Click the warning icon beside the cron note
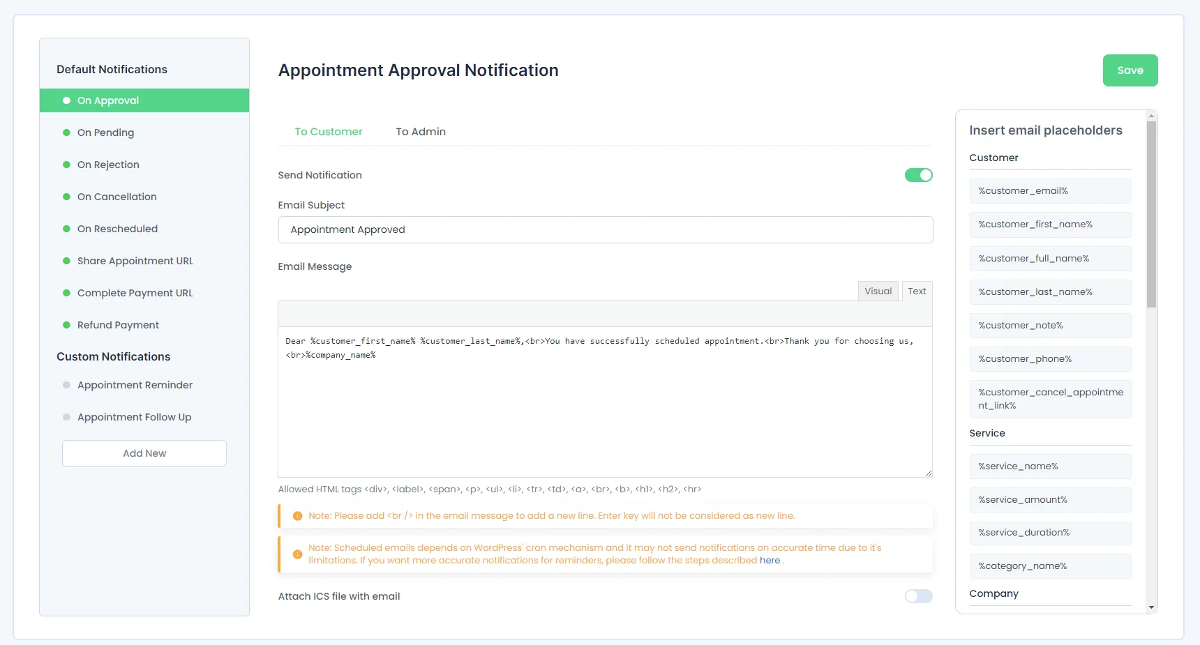Image resolution: width=1200 pixels, height=645 pixels. click(x=297, y=554)
